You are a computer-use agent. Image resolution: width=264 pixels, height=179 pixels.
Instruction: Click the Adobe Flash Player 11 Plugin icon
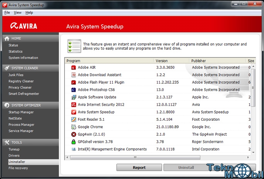(74, 82)
